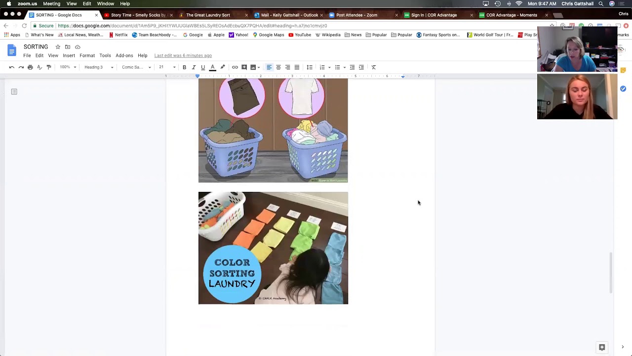632x356 pixels.
Task: Open the zoom level dropdown
Action: pos(68,67)
